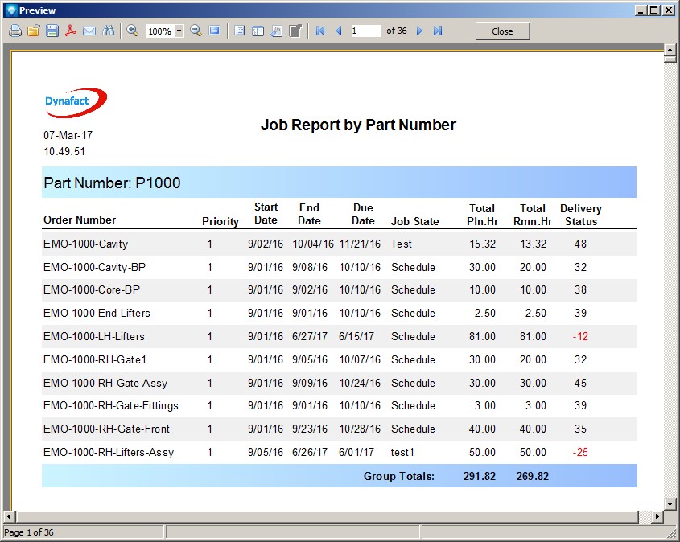Advance to the next page
The height and width of the screenshot is (542, 680).
pyautogui.click(x=419, y=31)
